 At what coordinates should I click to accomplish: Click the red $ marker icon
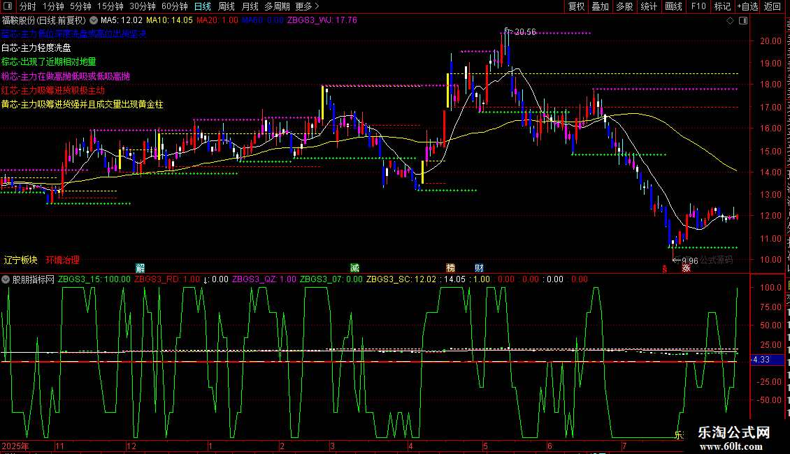click(665, 269)
